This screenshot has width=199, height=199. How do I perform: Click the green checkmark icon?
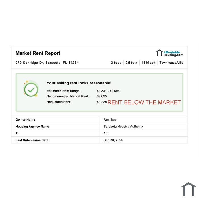31,90
